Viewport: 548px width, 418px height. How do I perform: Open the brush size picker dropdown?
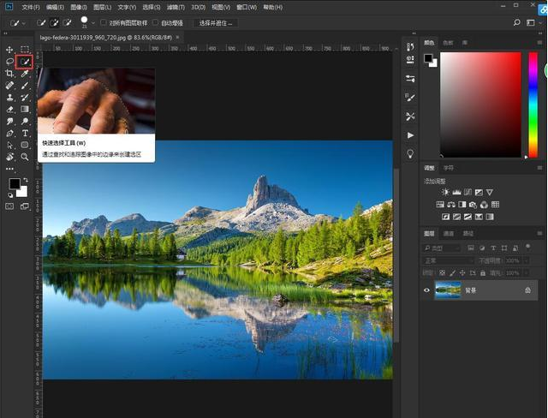(92, 23)
